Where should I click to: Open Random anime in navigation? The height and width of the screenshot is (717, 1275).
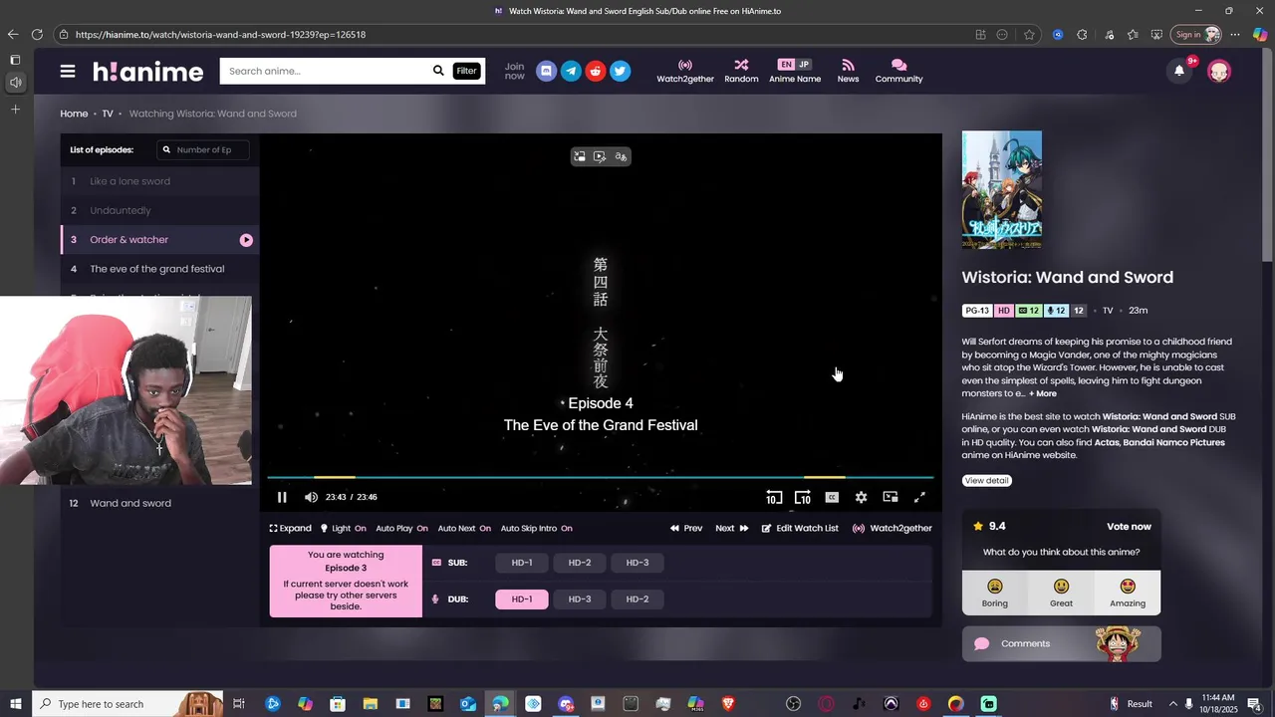pos(741,71)
